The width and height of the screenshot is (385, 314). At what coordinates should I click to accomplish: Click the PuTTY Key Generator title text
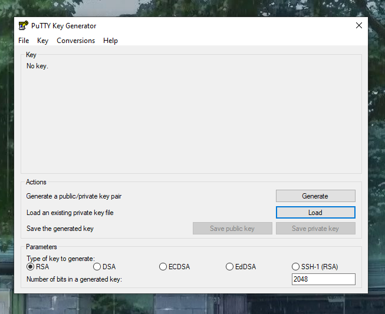tap(64, 26)
